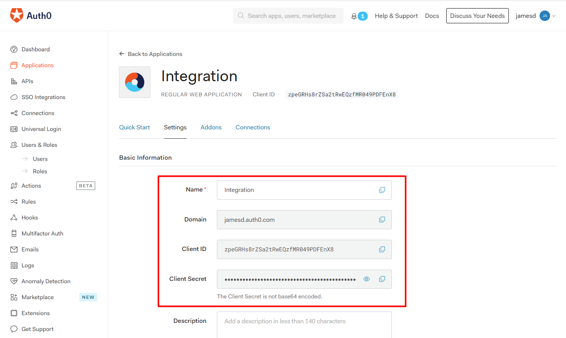566x338 pixels.
Task: Click the Universal Login icon
Action: click(x=14, y=129)
